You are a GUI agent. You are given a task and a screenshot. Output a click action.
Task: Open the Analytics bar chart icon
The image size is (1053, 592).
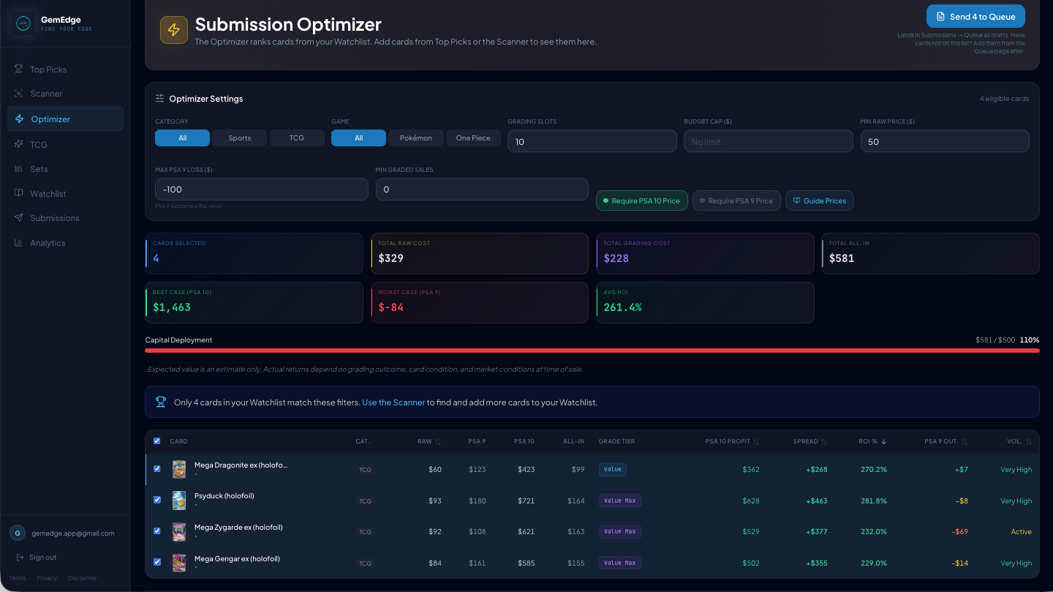19,243
